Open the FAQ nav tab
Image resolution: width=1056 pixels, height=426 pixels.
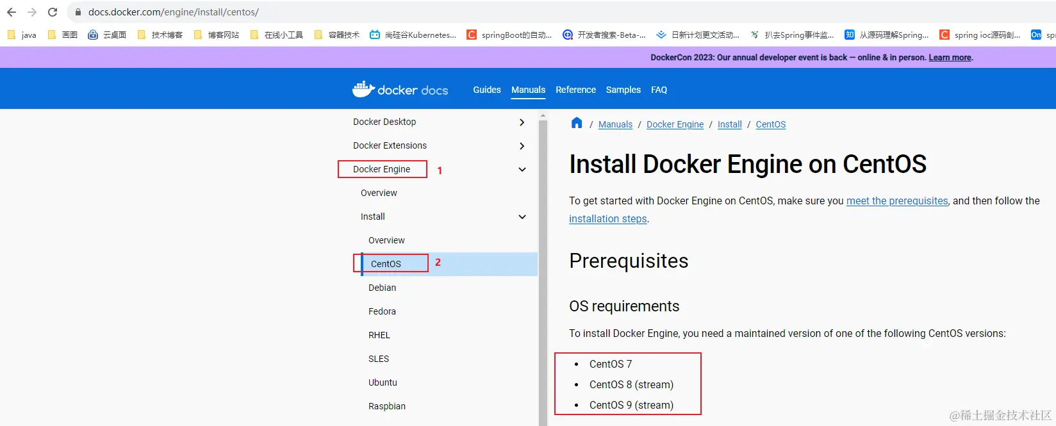pos(659,90)
